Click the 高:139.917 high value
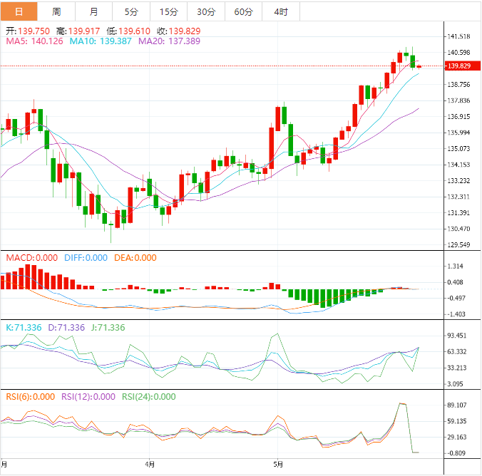482x476 pixels. point(78,31)
